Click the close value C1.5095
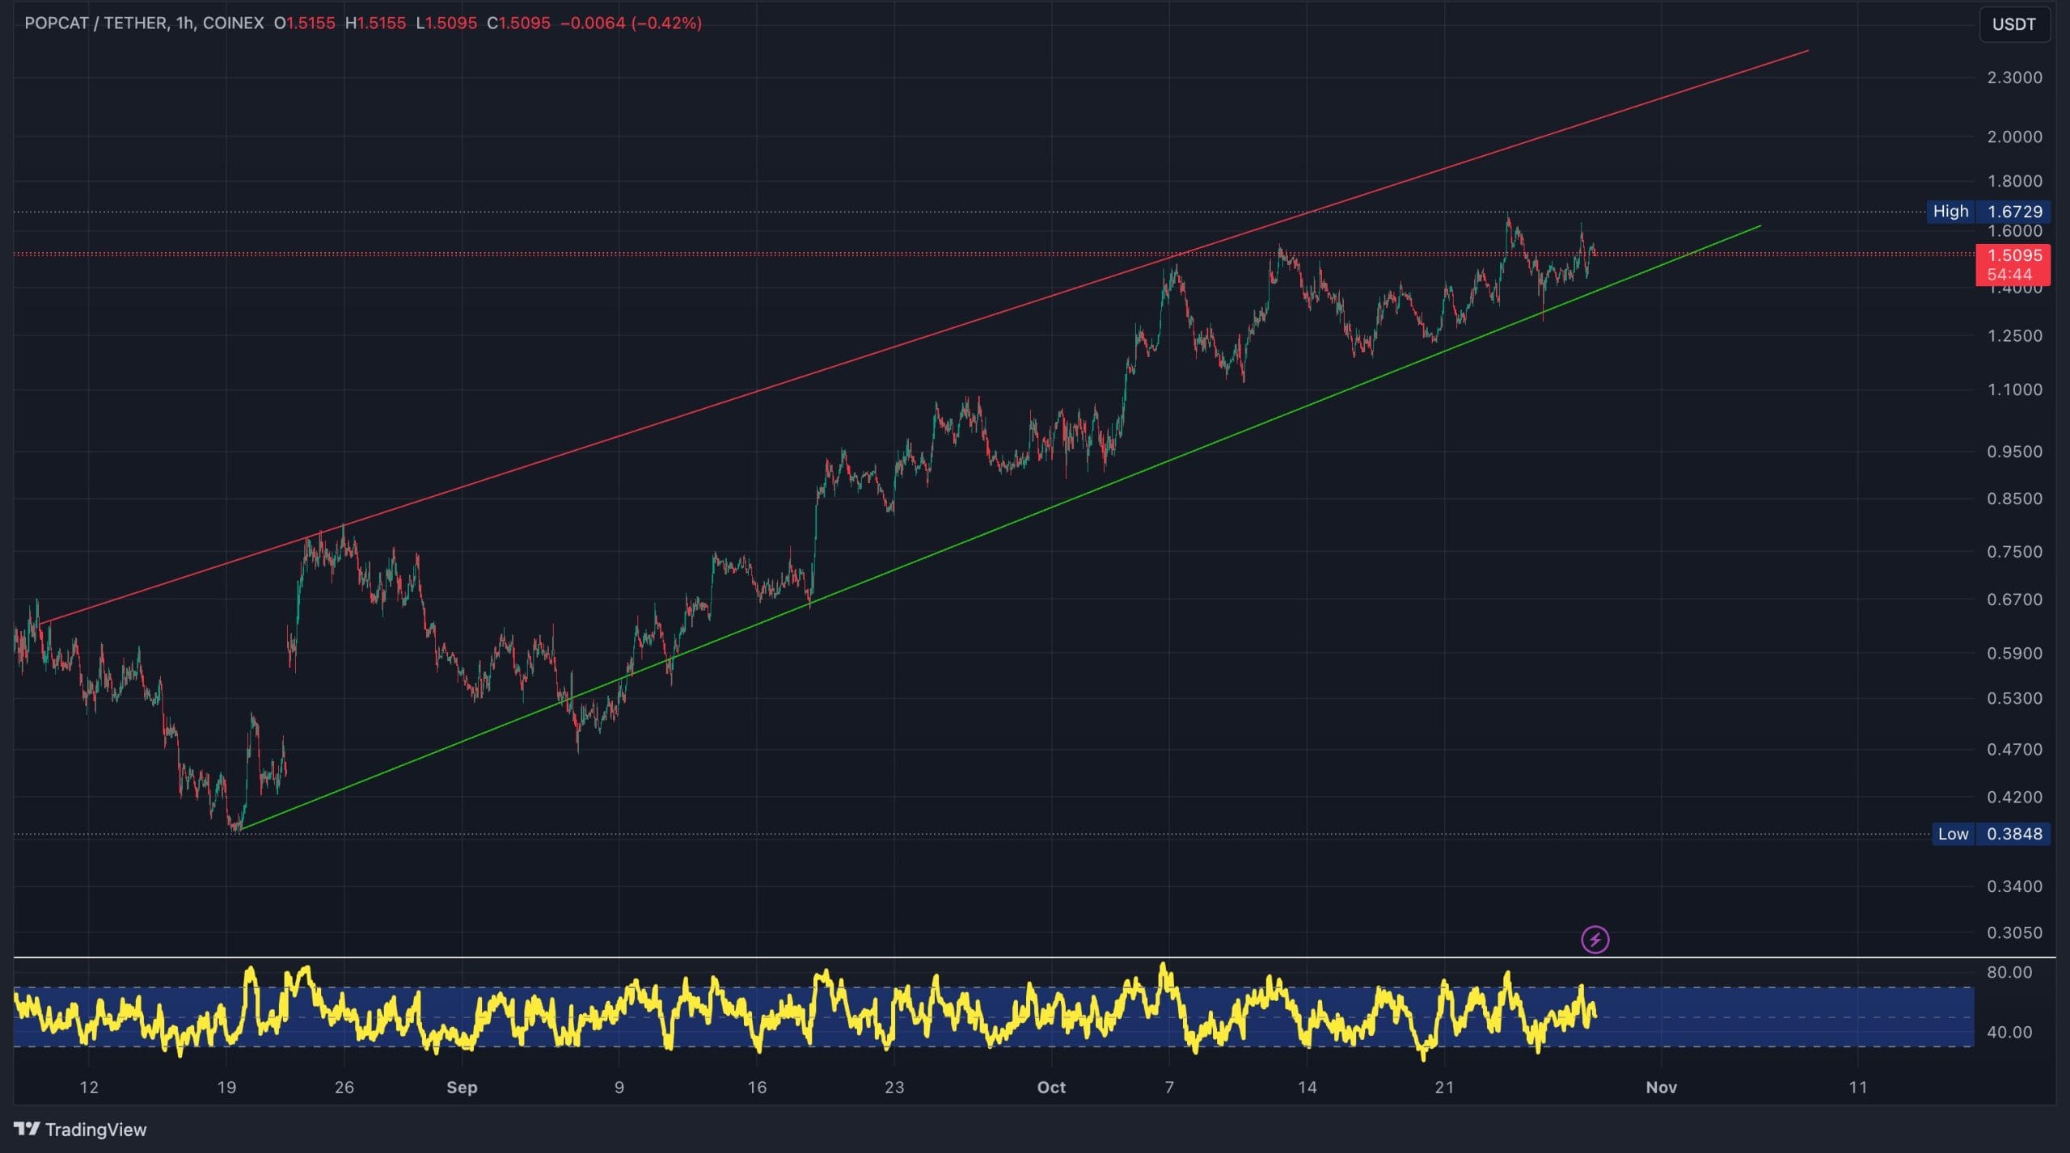The width and height of the screenshot is (2070, 1153). click(x=518, y=23)
